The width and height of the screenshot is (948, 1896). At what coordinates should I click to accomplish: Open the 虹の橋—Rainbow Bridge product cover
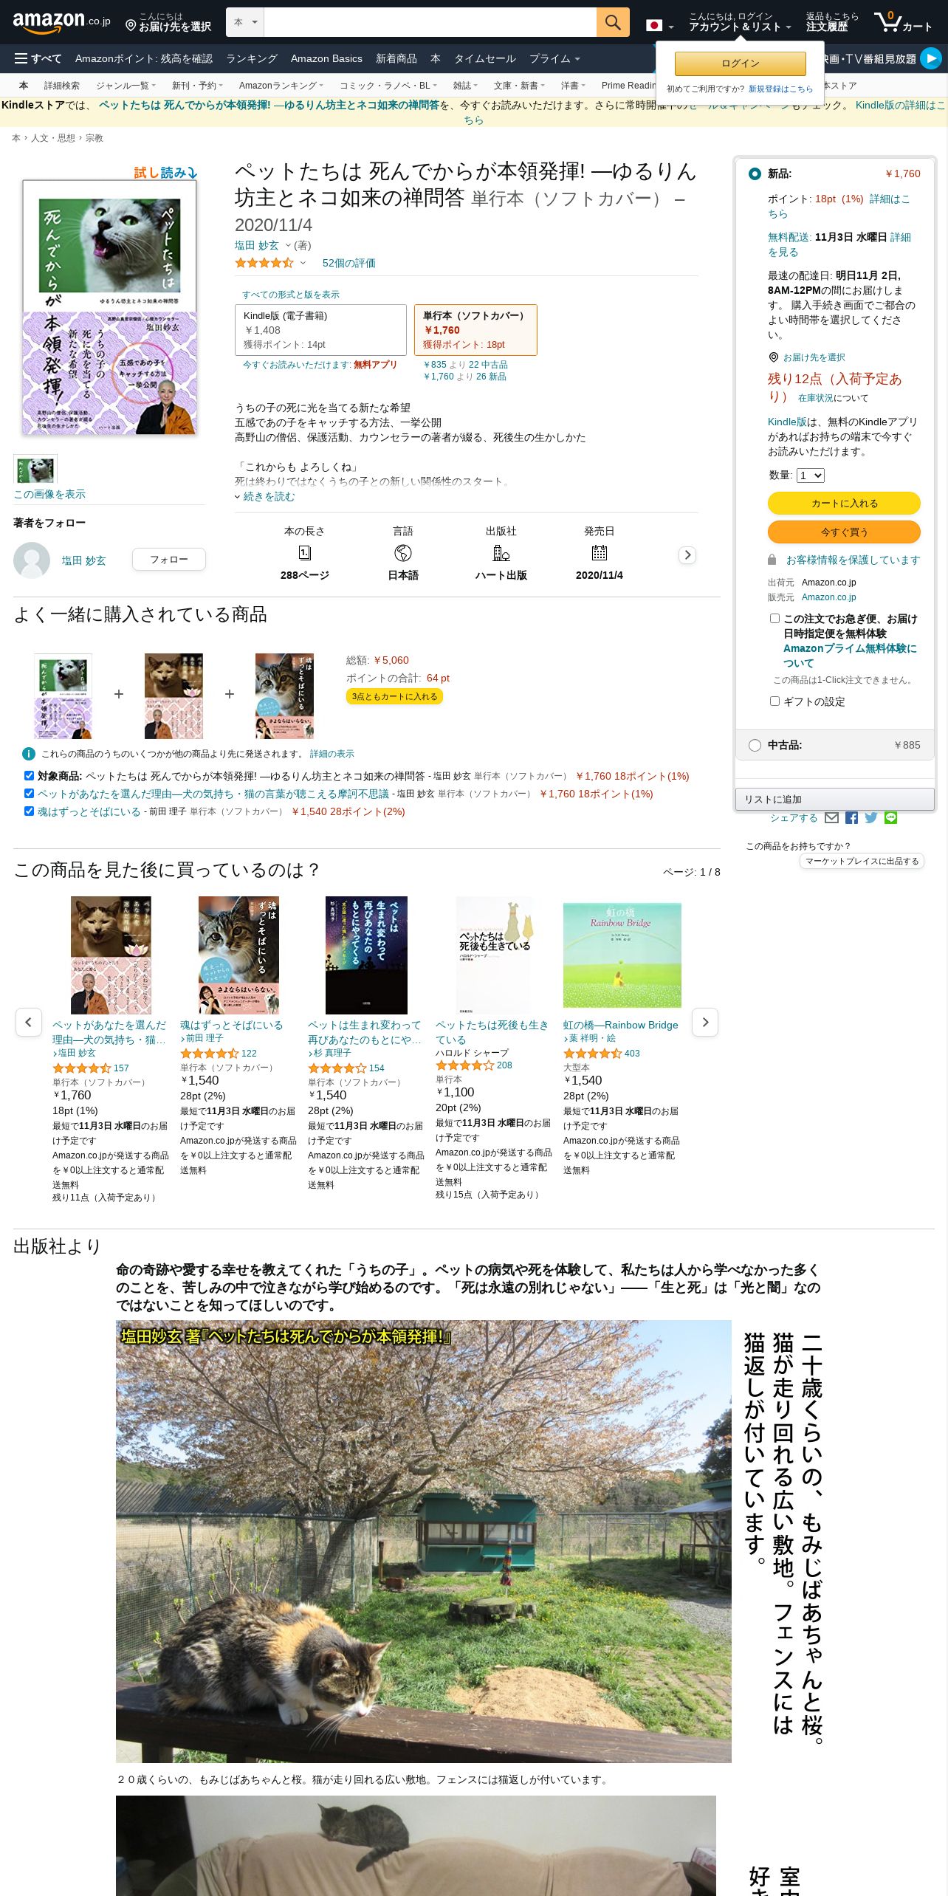click(622, 955)
